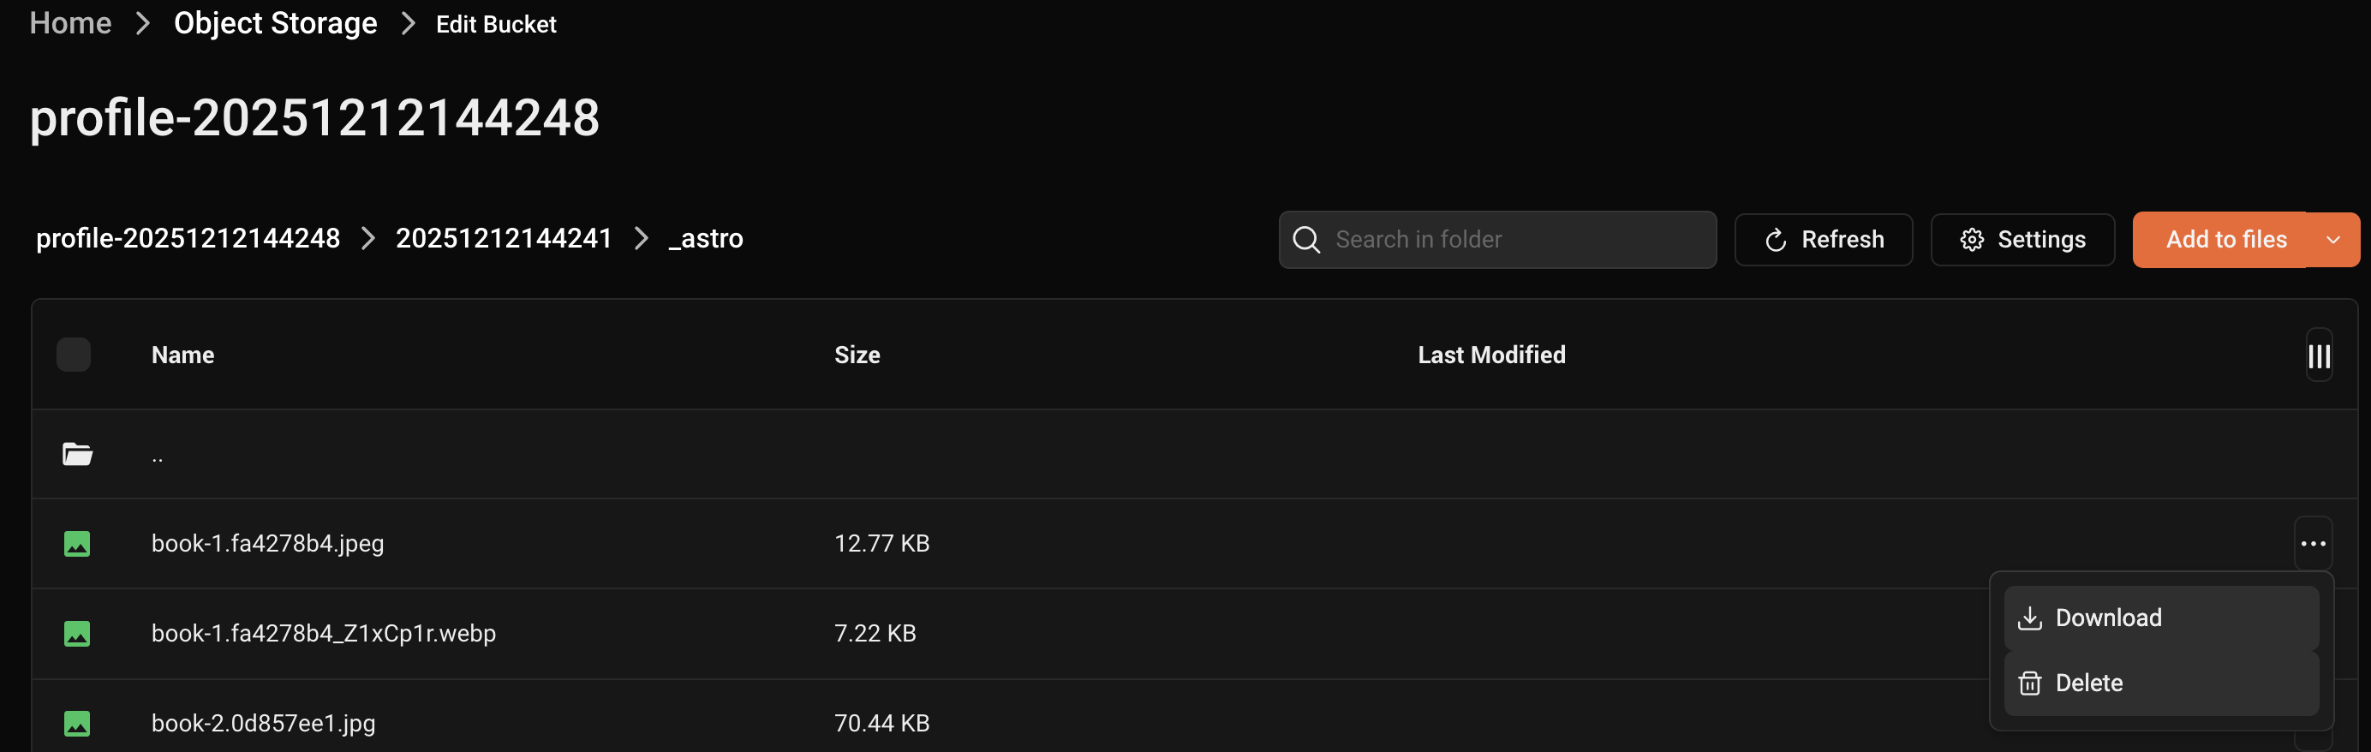Click the image icon for book-1.fa4278b4_Z1xCp1r.webp
The height and width of the screenshot is (752, 2371).
[77, 633]
